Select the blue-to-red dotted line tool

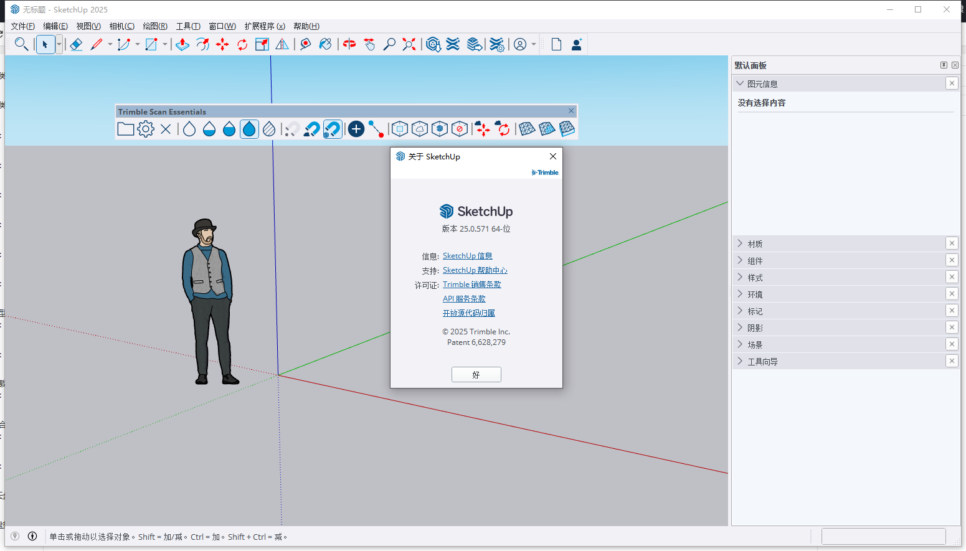click(x=376, y=129)
